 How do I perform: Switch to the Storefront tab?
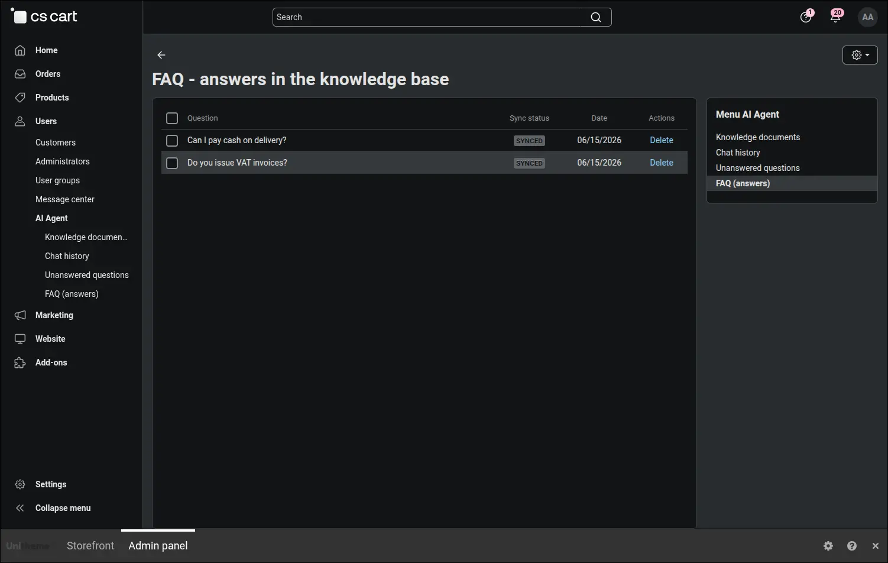pos(90,546)
